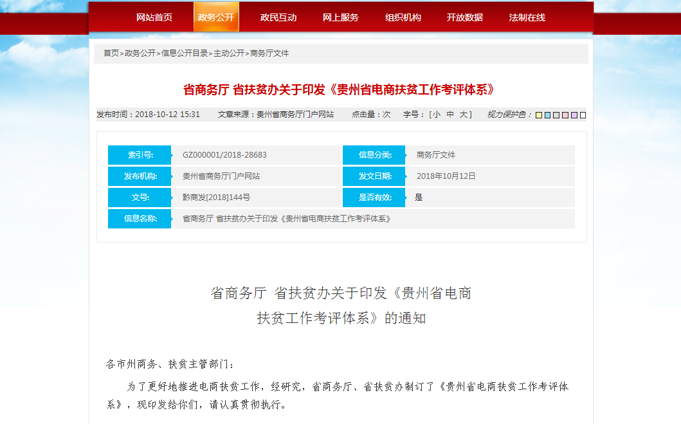Open the 开放数据 menu item
The width and height of the screenshot is (681, 424).
click(465, 17)
